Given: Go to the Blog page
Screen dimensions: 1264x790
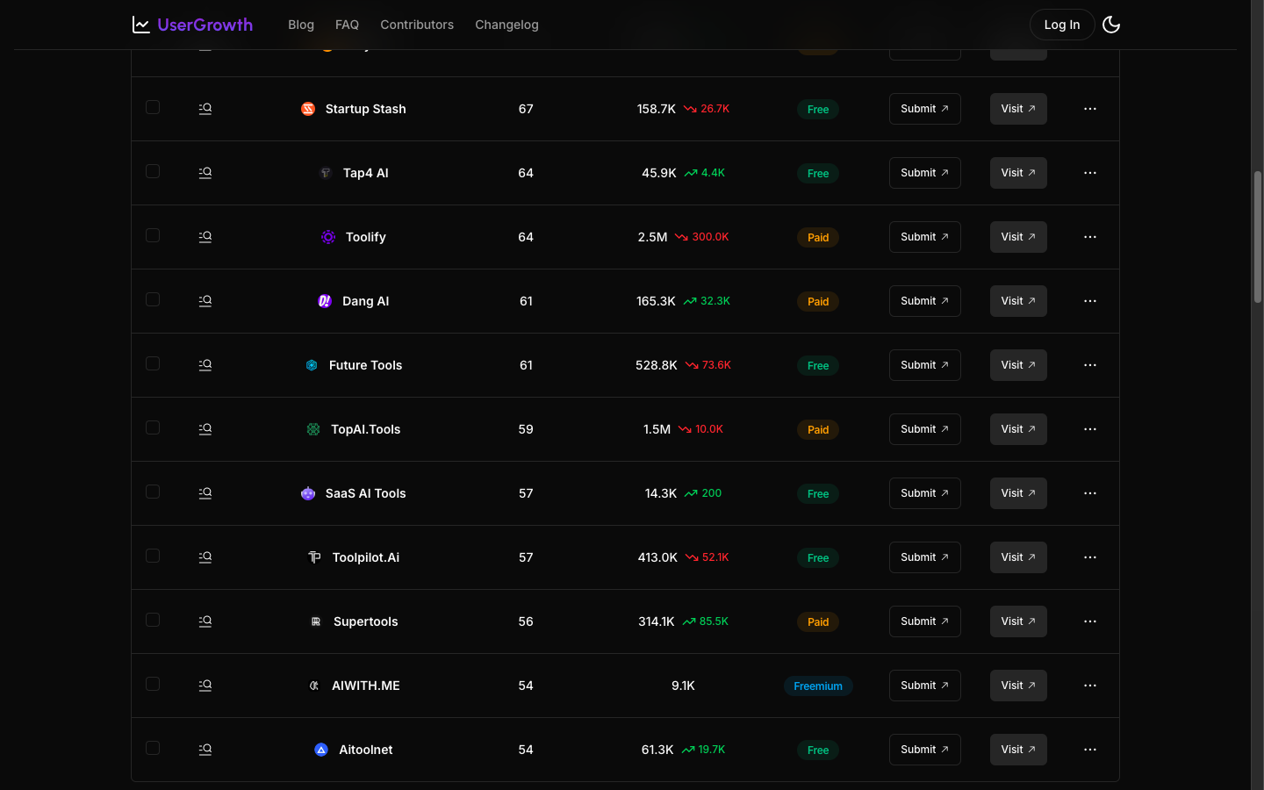Looking at the screenshot, I should click(301, 25).
